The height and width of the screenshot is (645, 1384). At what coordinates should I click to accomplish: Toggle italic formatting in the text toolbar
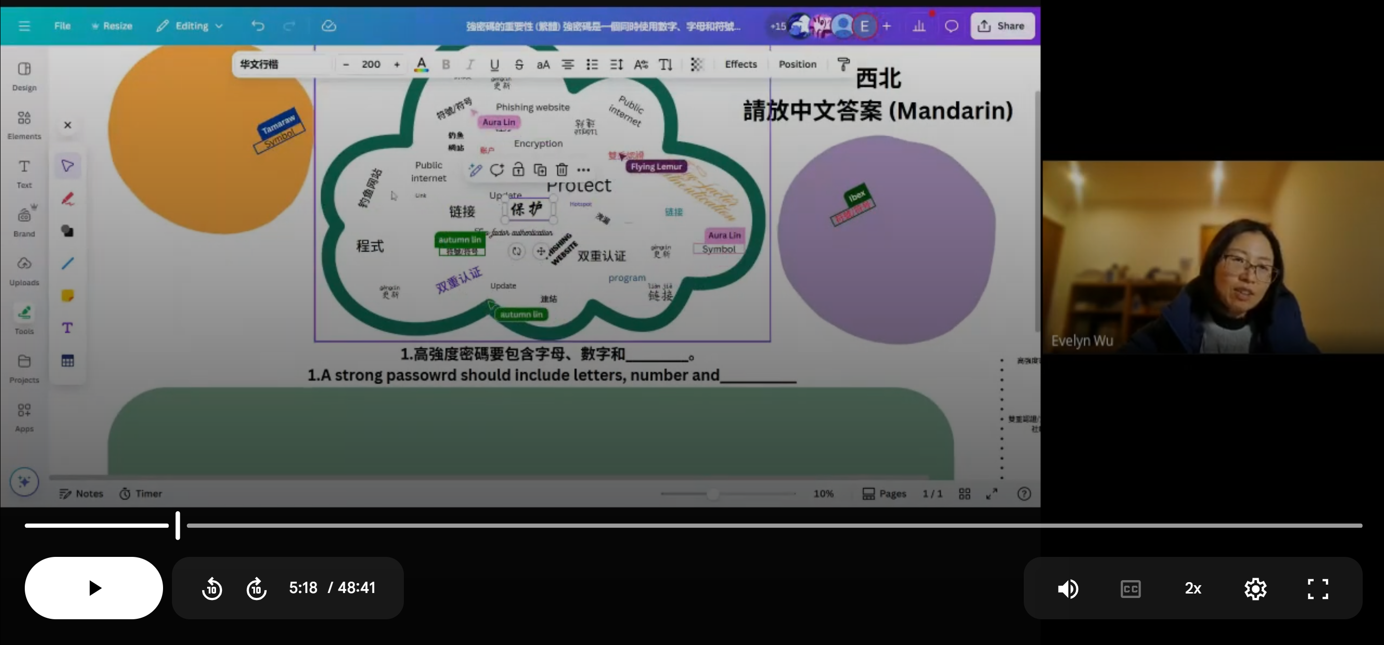coord(470,64)
